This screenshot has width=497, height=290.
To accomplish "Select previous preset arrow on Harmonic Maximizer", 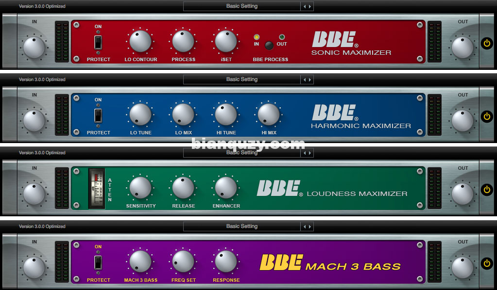I will [305, 80].
